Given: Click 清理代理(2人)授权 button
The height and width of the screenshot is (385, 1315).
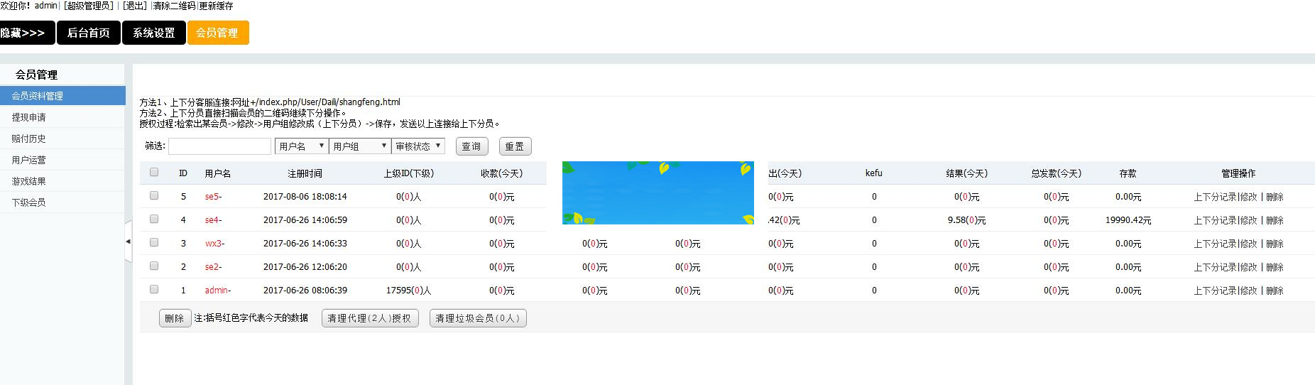Looking at the screenshot, I should point(369,318).
